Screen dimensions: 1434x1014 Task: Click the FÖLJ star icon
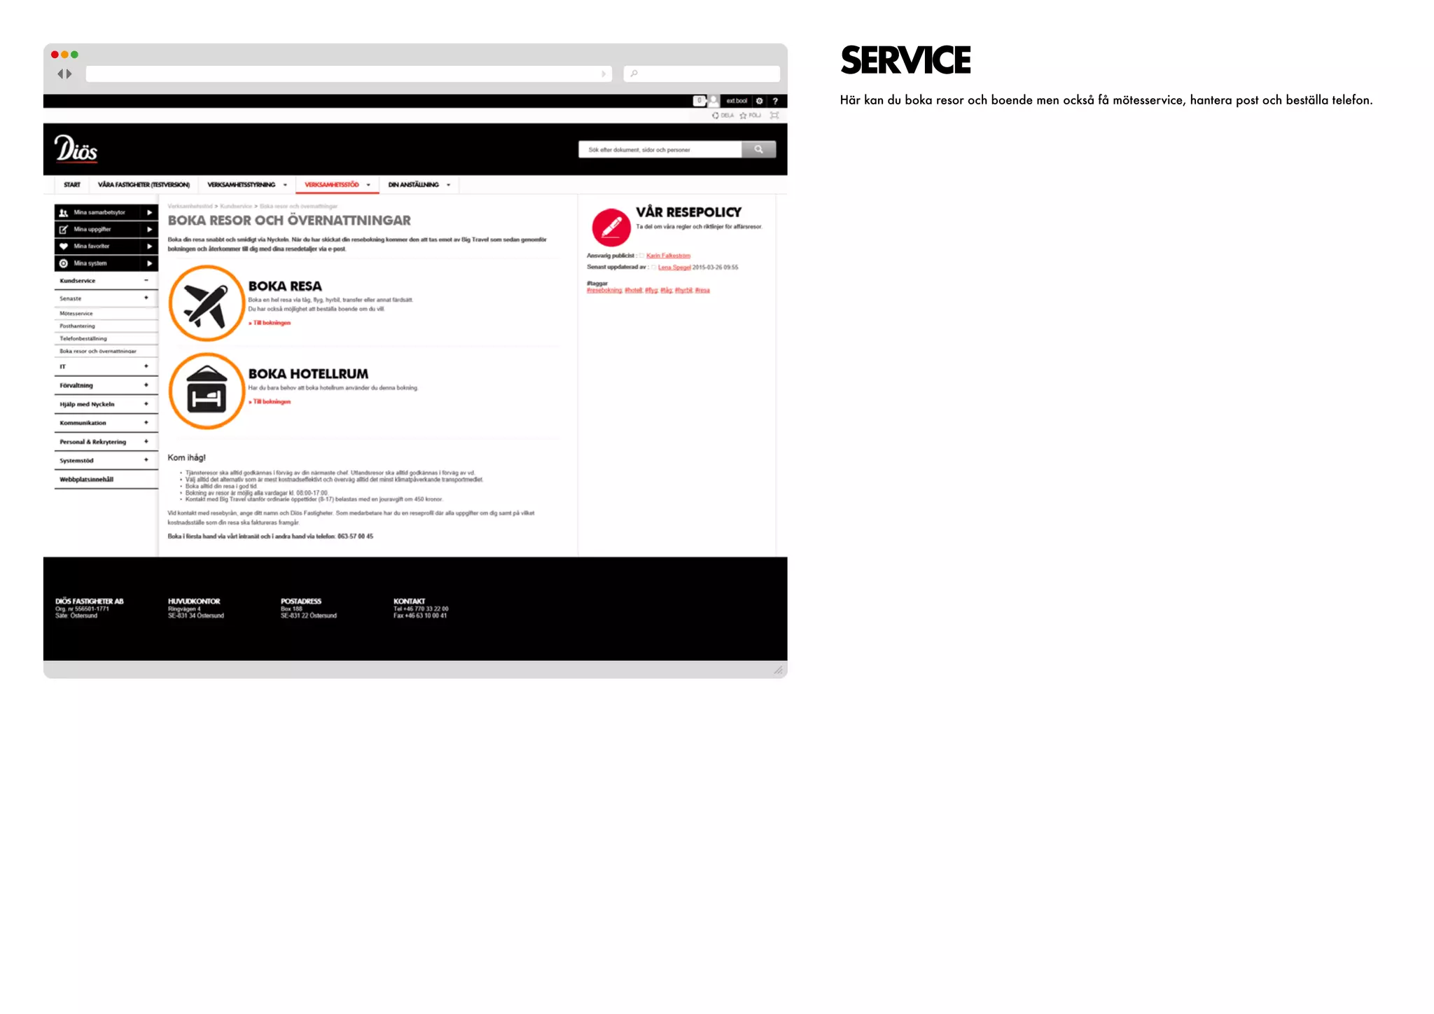pyautogui.click(x=743, y=116)
